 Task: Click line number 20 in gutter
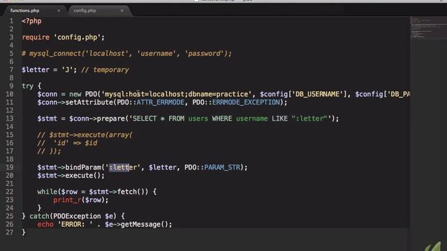click(x=9, y=176)
